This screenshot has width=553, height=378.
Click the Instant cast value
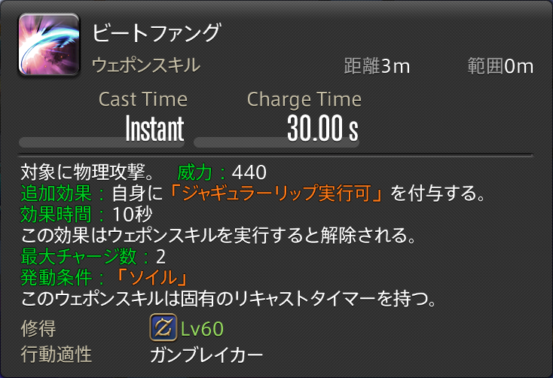click(x=154, y=128)
